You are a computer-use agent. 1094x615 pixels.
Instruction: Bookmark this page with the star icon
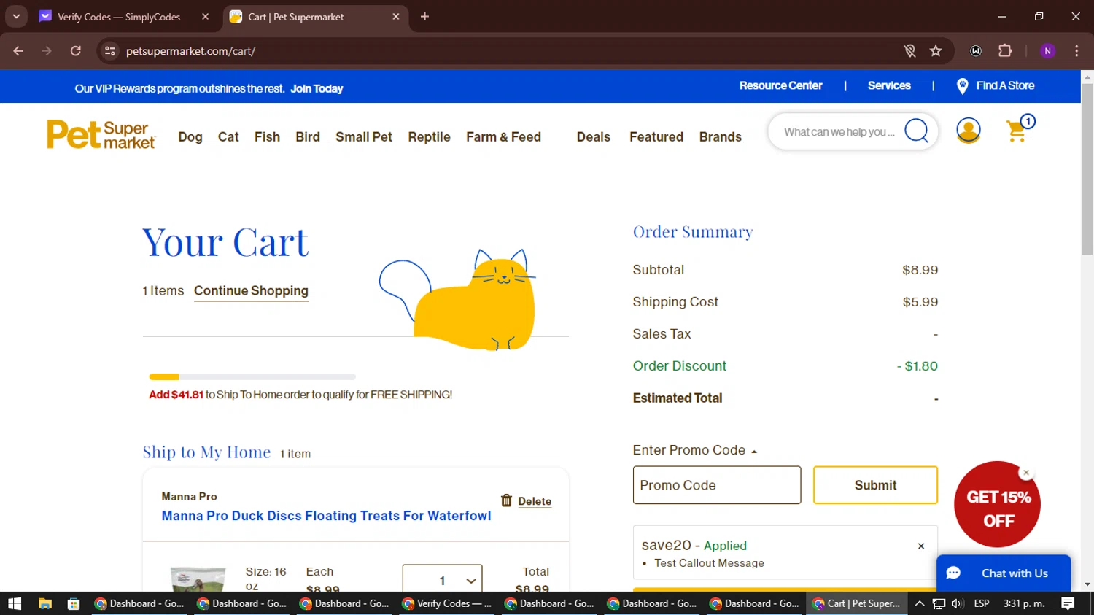pyautogui.click(x=936, y=51)
